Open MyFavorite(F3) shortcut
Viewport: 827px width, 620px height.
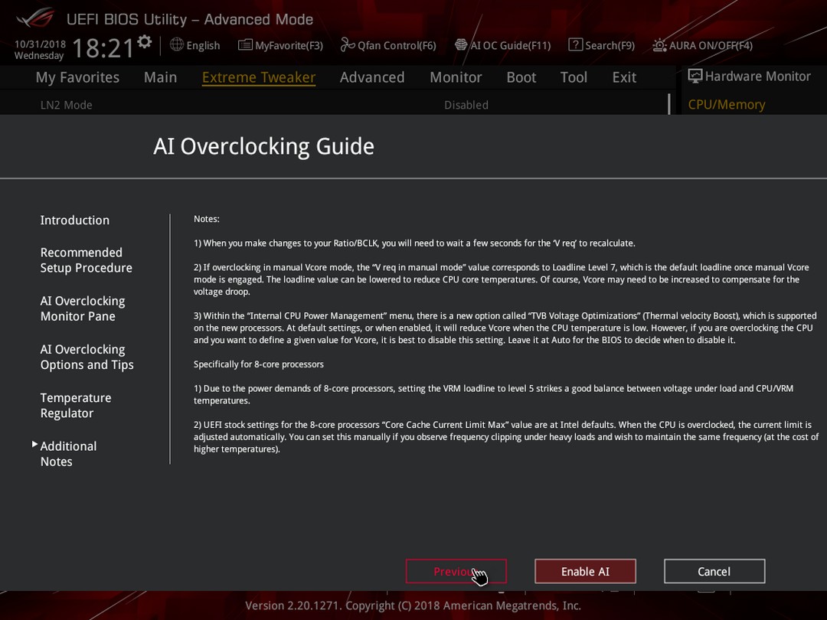pyautogui.click(x=289, y=46)
